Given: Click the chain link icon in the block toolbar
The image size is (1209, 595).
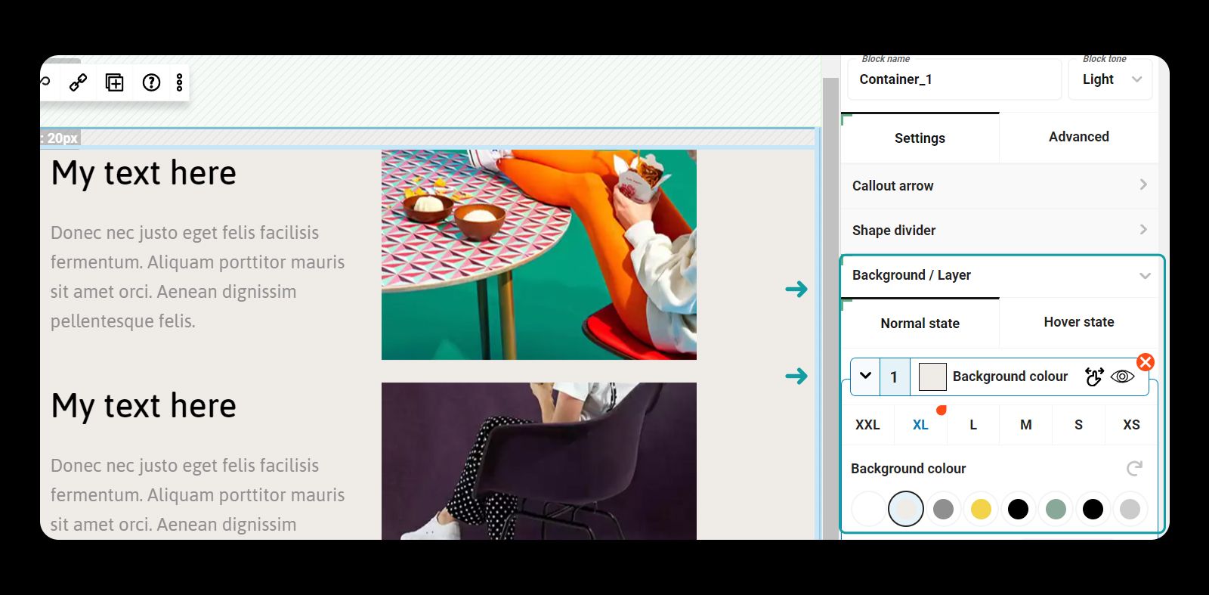Looking at the screenshot, I should (x=78, y=82).
